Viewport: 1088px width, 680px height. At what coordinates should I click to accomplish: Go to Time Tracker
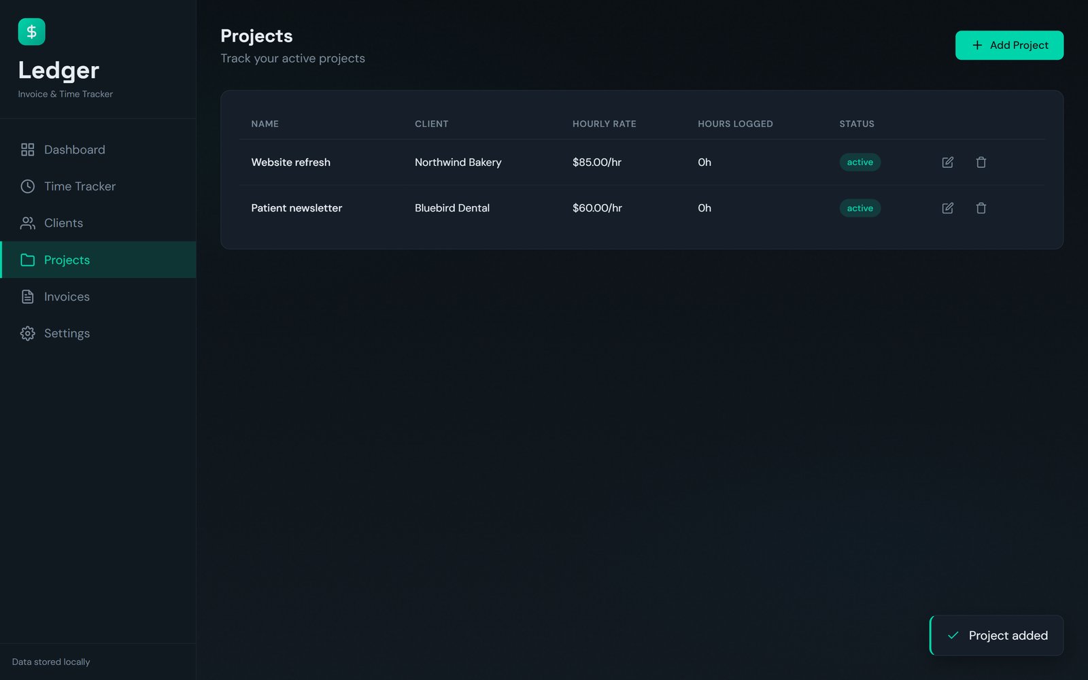click(x=98, y=186)
